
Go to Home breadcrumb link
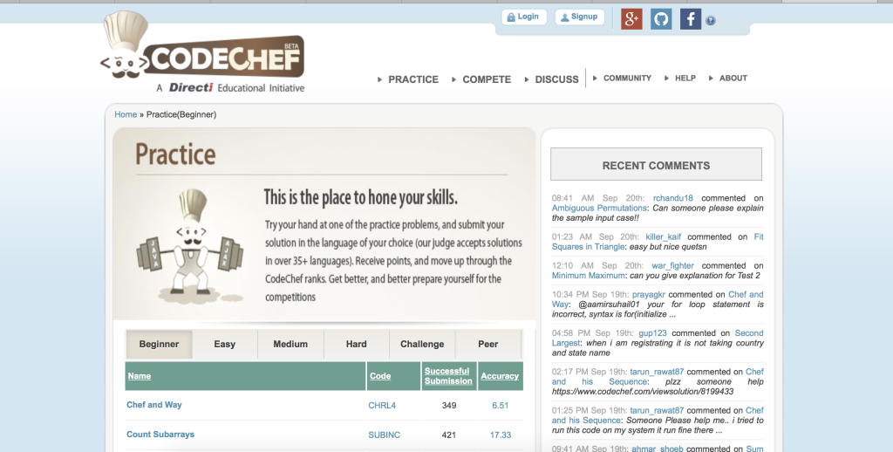click(126, 114)
